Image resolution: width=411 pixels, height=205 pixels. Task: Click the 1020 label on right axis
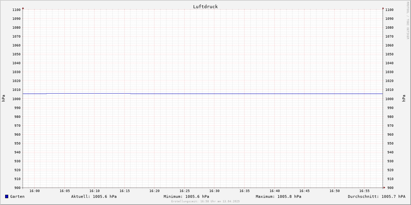tap(389, 81)
